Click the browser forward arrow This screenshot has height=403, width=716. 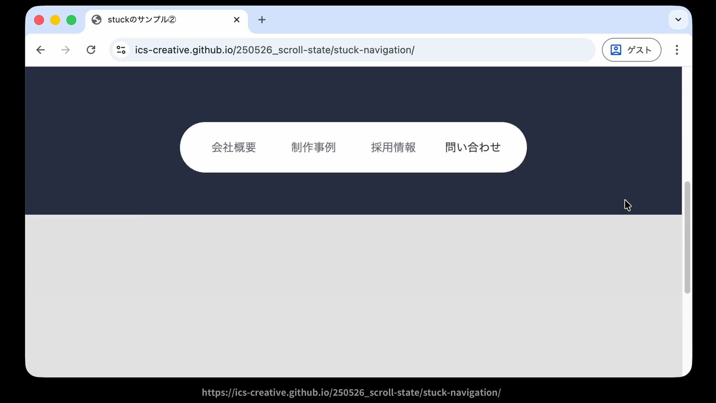66,50
